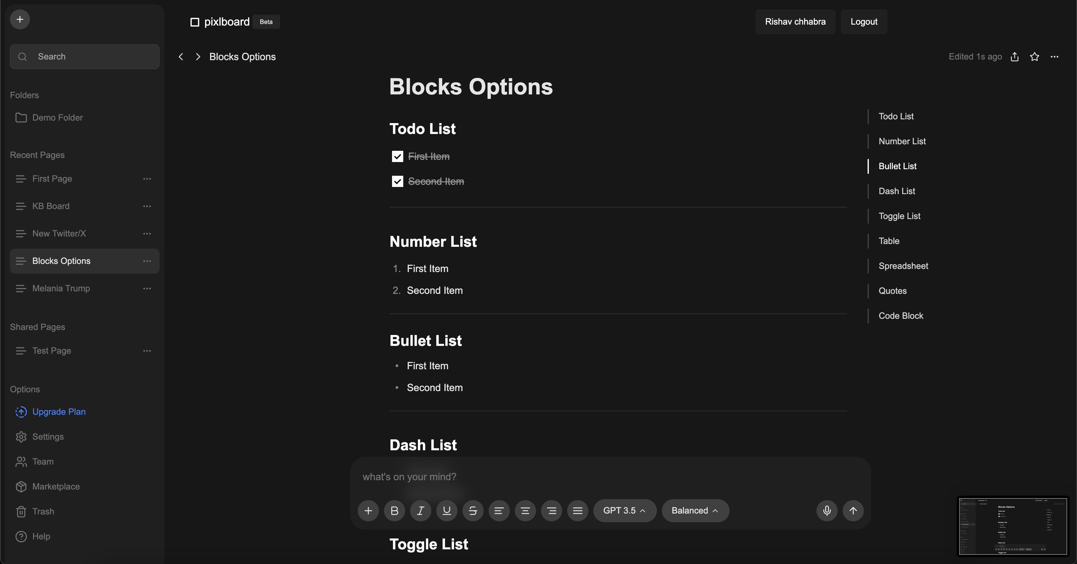
Task: Uncheck the Second Item todo checkbox
Action: click(397, 181)
